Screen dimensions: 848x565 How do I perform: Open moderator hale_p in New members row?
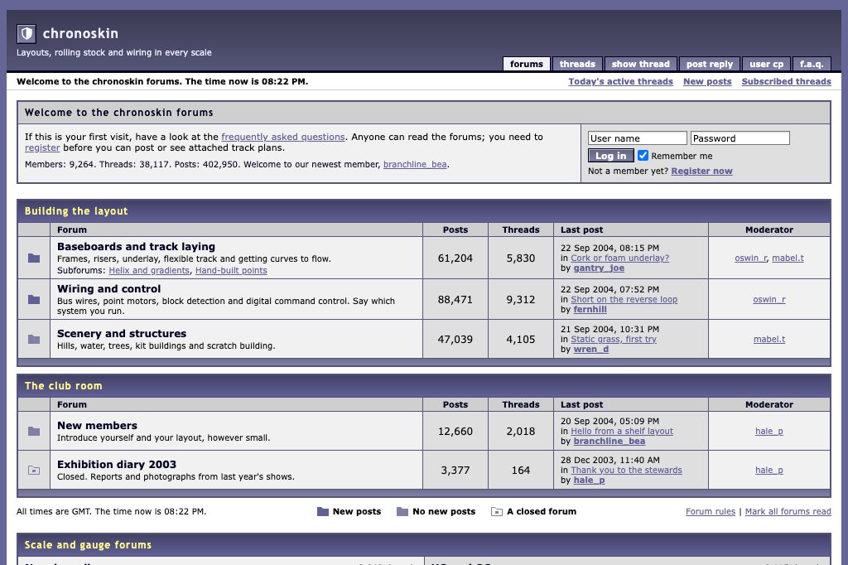[769, 432]
